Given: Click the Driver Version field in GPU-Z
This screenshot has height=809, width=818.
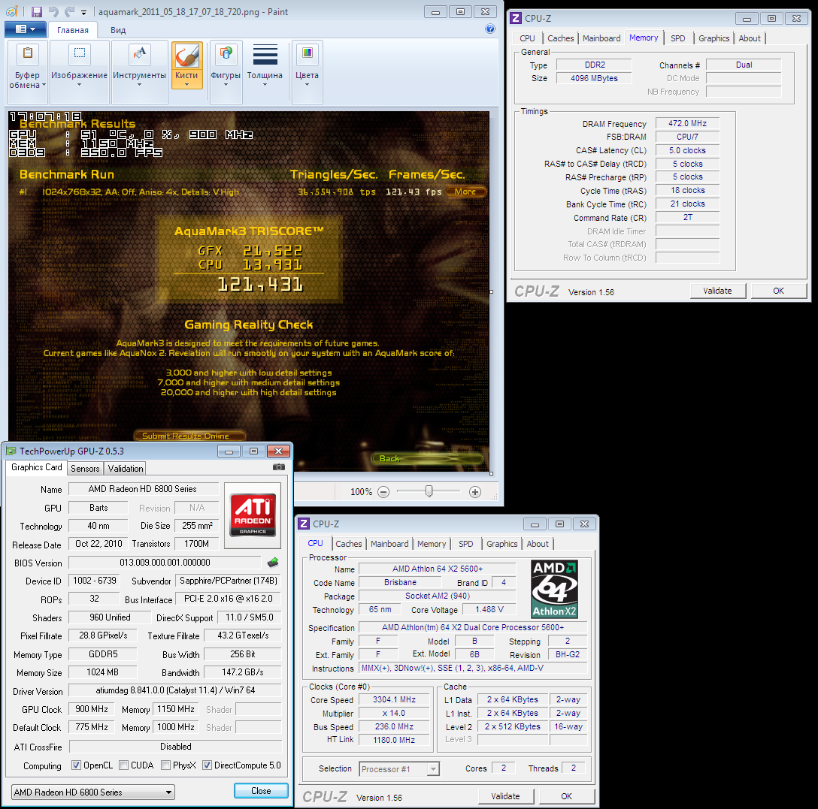Looking at the screenshot, I should (175, 690).
